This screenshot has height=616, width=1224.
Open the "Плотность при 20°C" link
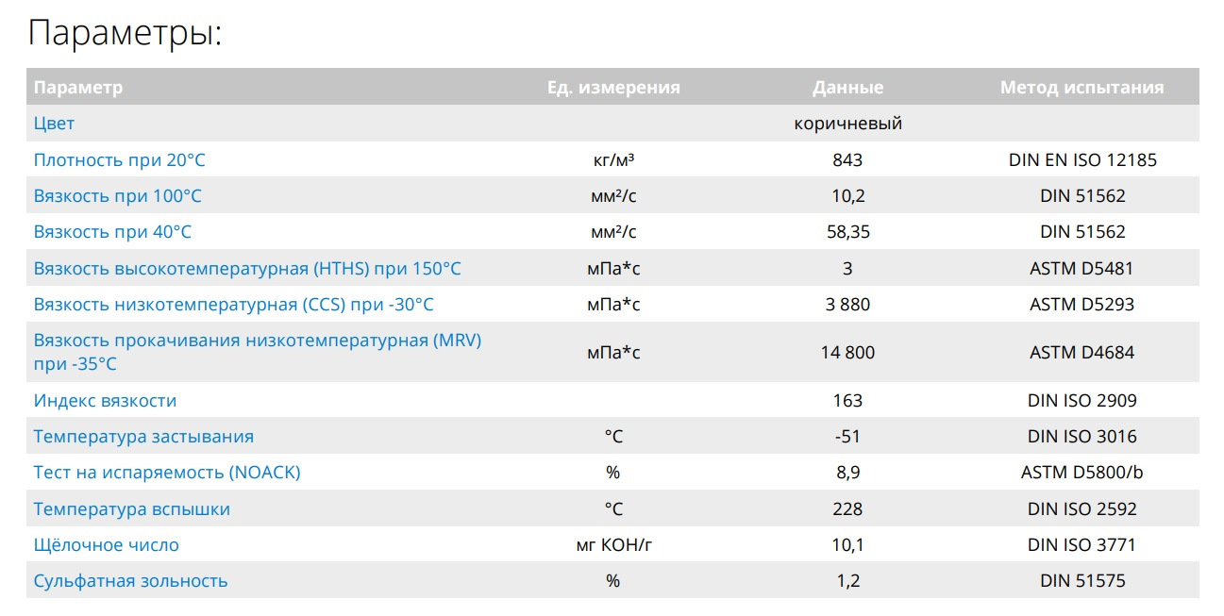[x=119, y=160]
